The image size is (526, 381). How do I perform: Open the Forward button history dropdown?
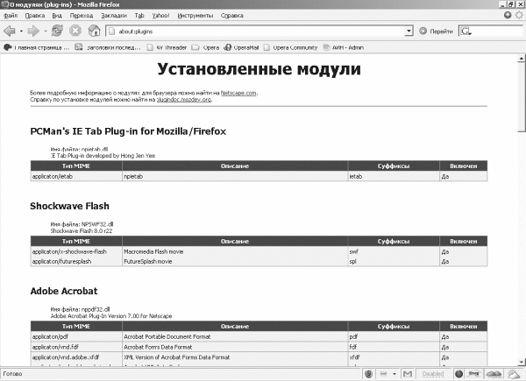click(x=46, y=32)
